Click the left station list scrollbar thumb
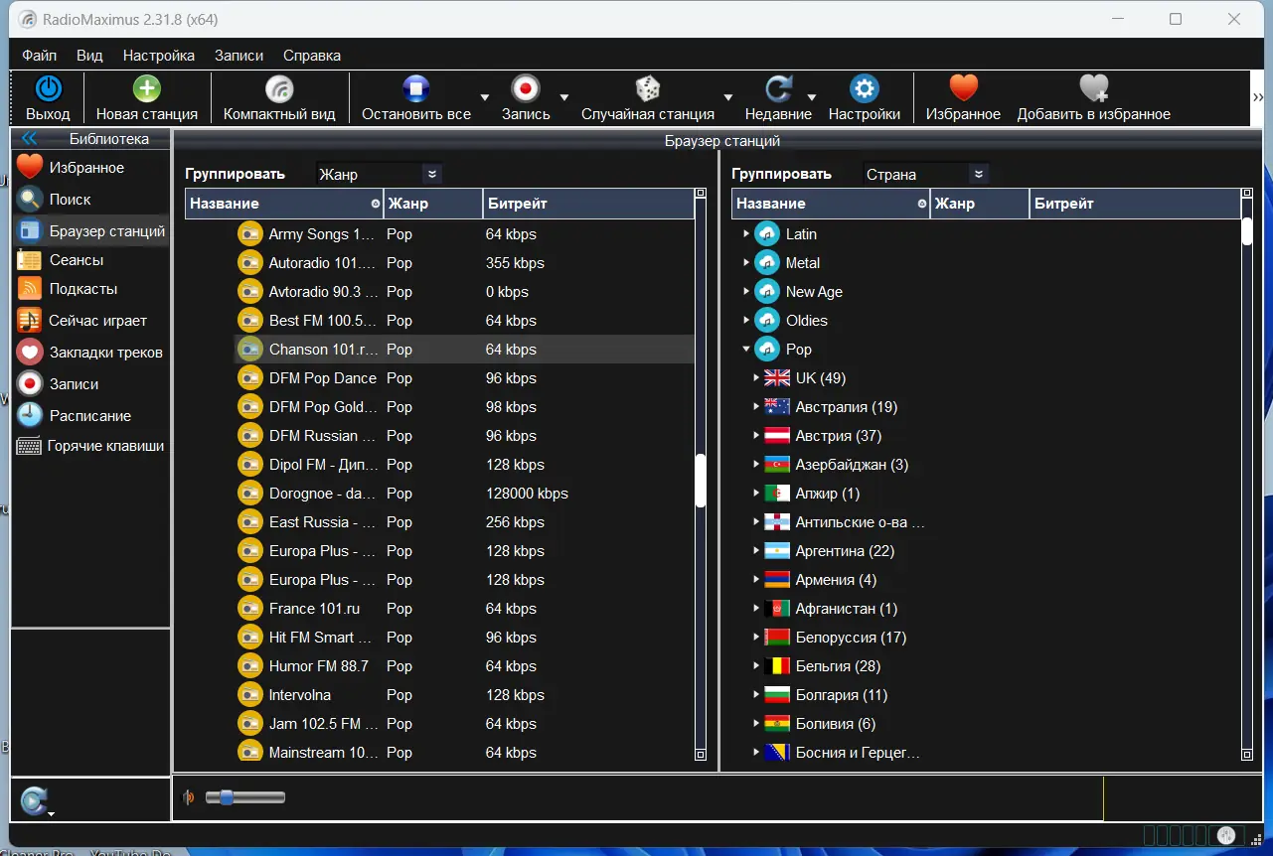This screenshot has width=1273, height=856. point(700,481)
